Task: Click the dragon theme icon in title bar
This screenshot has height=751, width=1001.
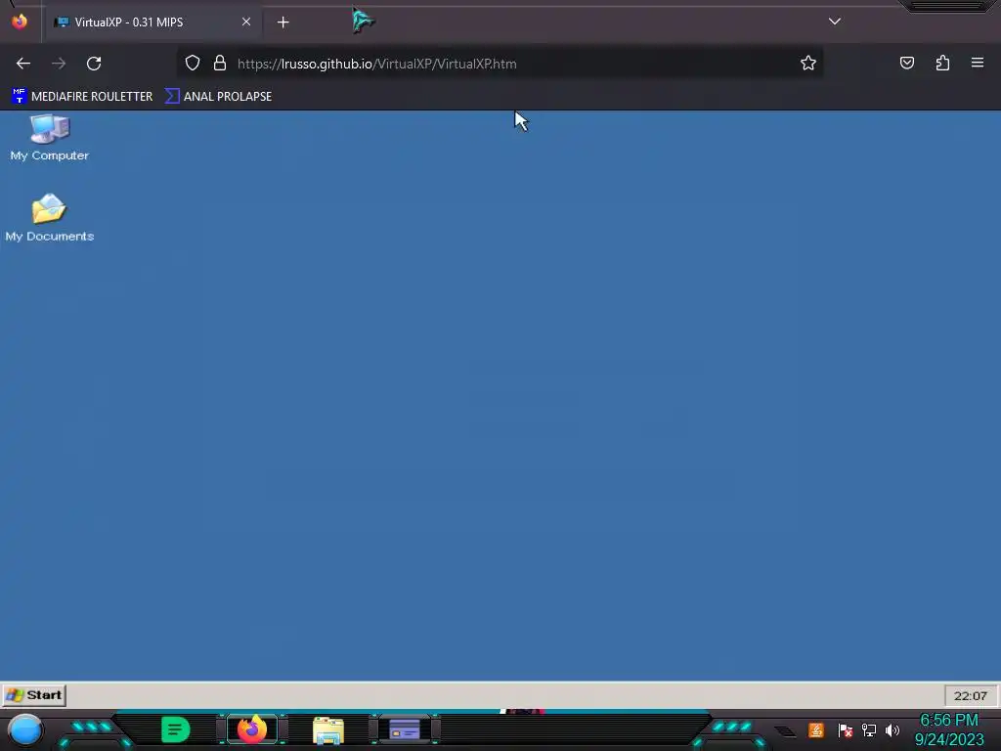Action: point(364,22)
